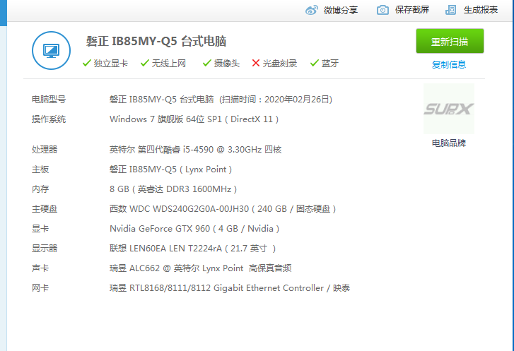Click the camera save-screenshot icon
Screen dimensions: 514x351
point(382,10)
